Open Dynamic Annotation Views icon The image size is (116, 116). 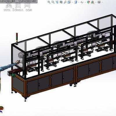pos(65,2)
